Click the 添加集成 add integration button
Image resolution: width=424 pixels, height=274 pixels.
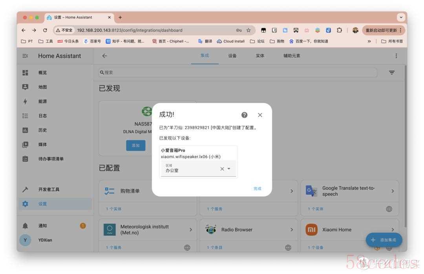coord(384,240)
